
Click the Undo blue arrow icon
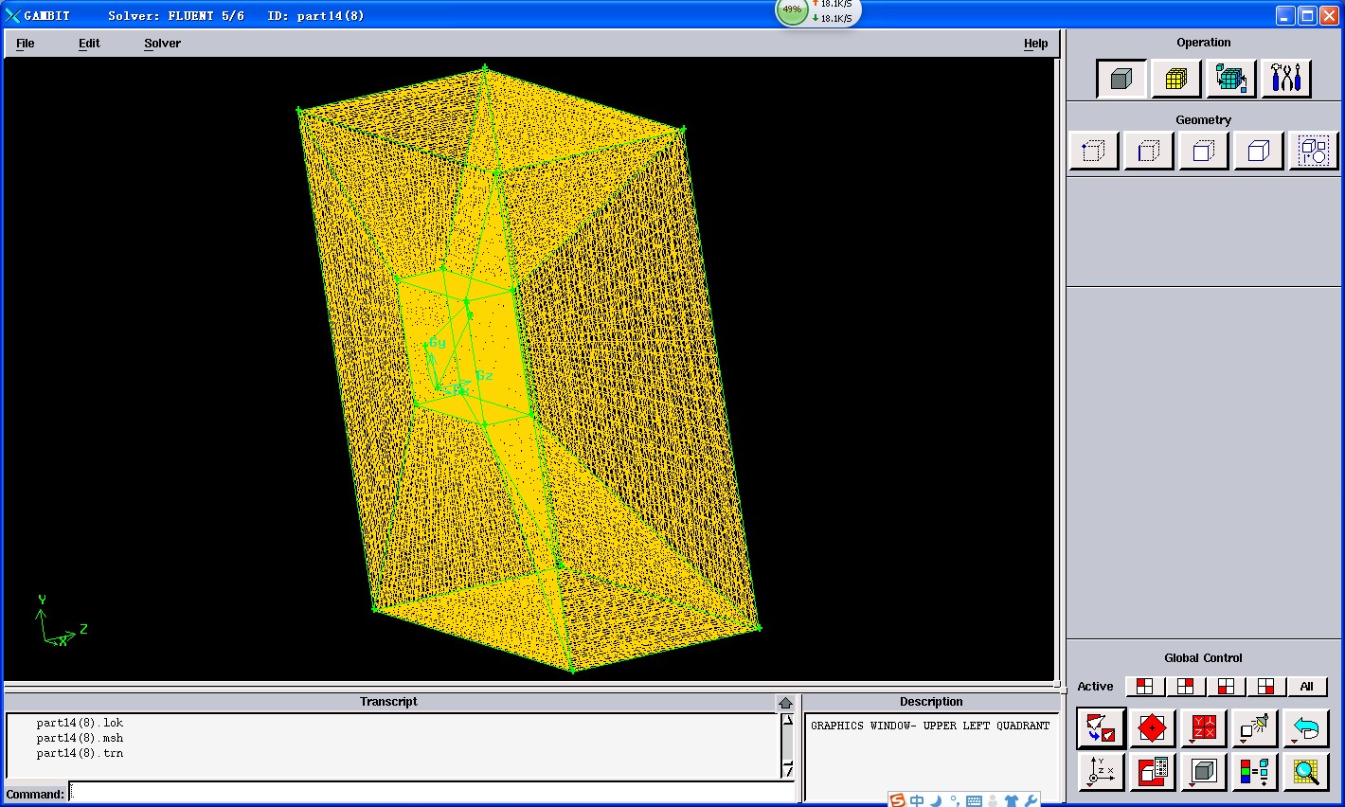(1306, 728)
